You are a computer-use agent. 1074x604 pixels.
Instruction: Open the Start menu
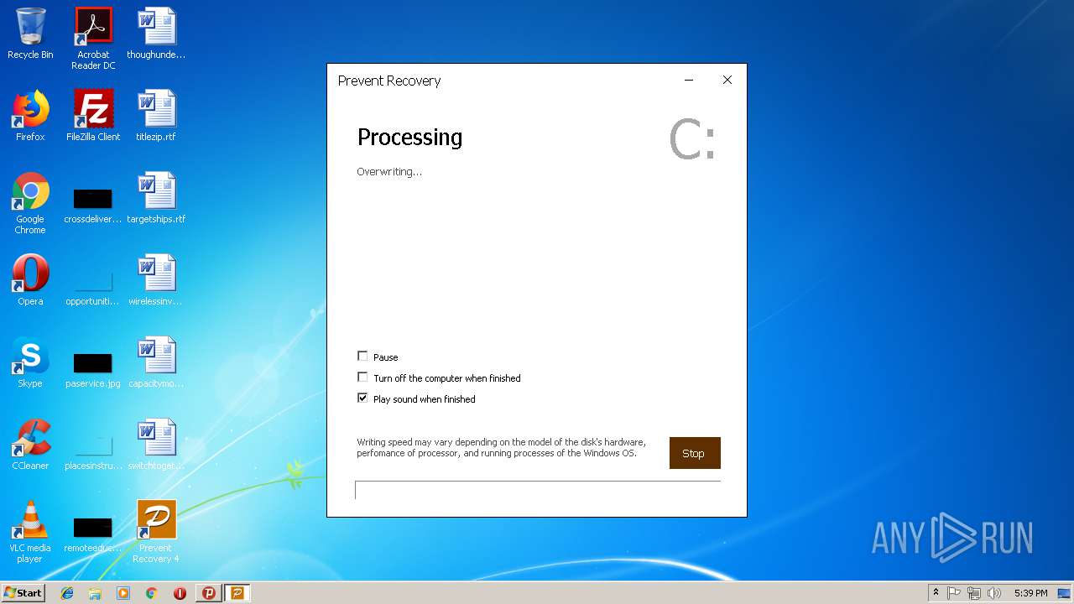click(23, 593)
